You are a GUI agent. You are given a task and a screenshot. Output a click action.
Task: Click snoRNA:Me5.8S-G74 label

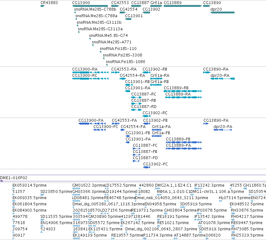(x=108, y=36)
